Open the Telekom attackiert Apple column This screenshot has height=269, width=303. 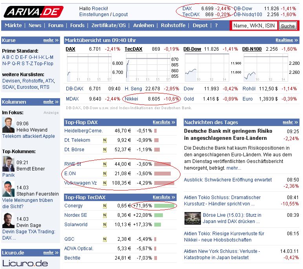pos(29,136)
